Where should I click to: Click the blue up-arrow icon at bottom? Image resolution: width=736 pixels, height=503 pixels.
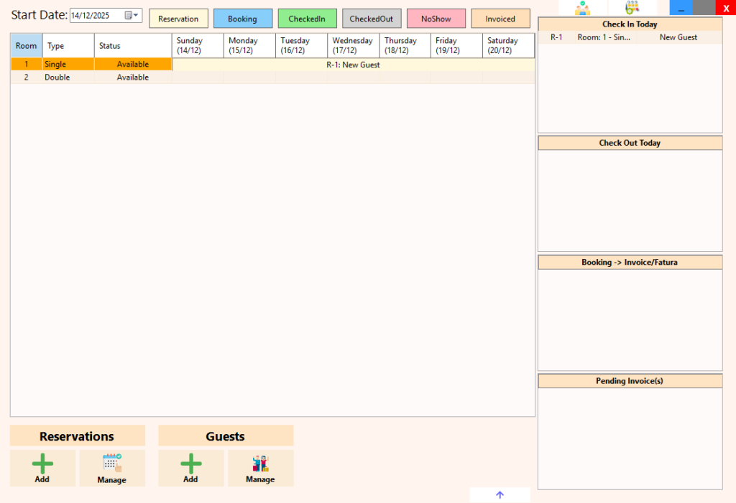tap(500, 494)
